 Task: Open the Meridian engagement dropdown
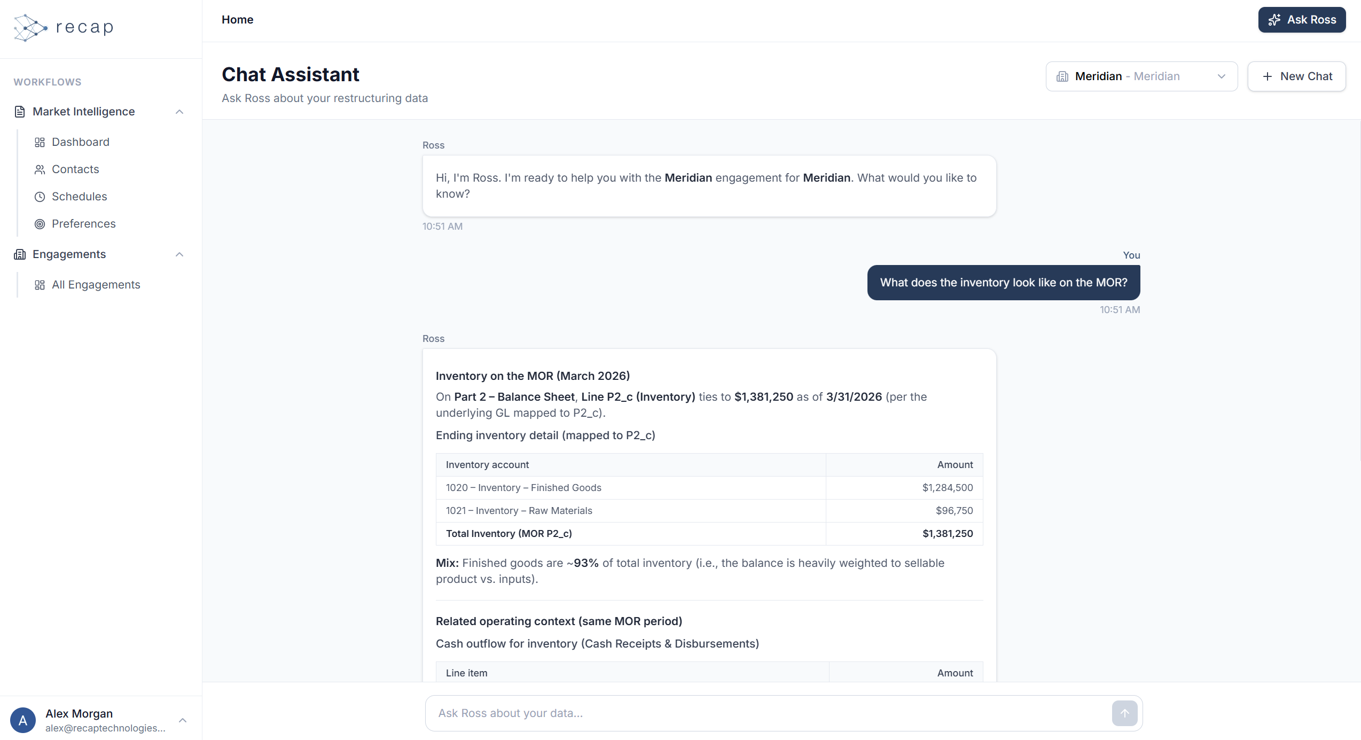(x=1141, y=76)
